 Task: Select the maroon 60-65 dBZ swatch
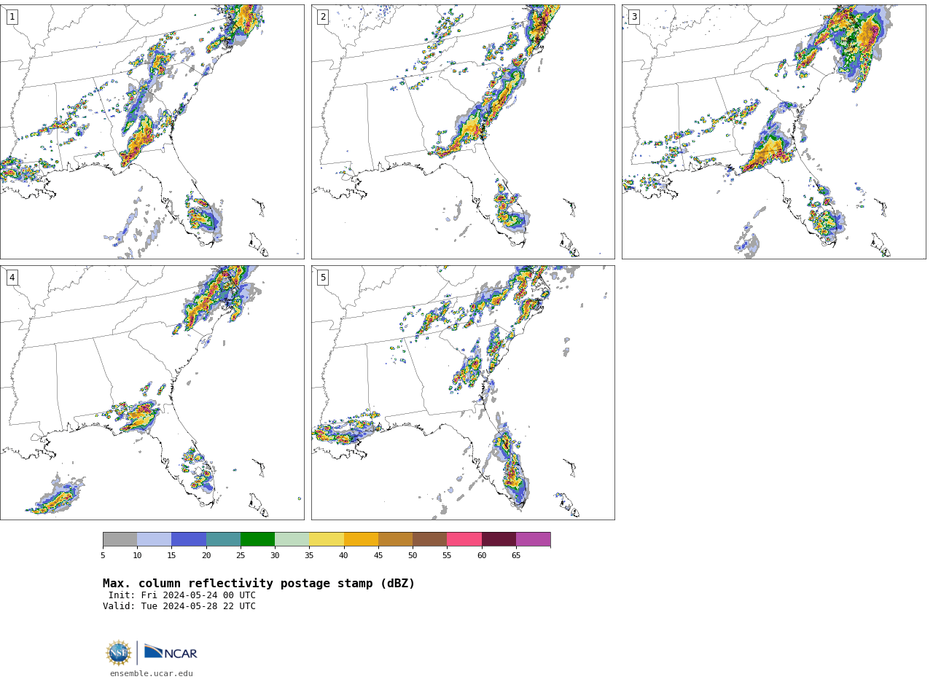click(x=499, y=539)
